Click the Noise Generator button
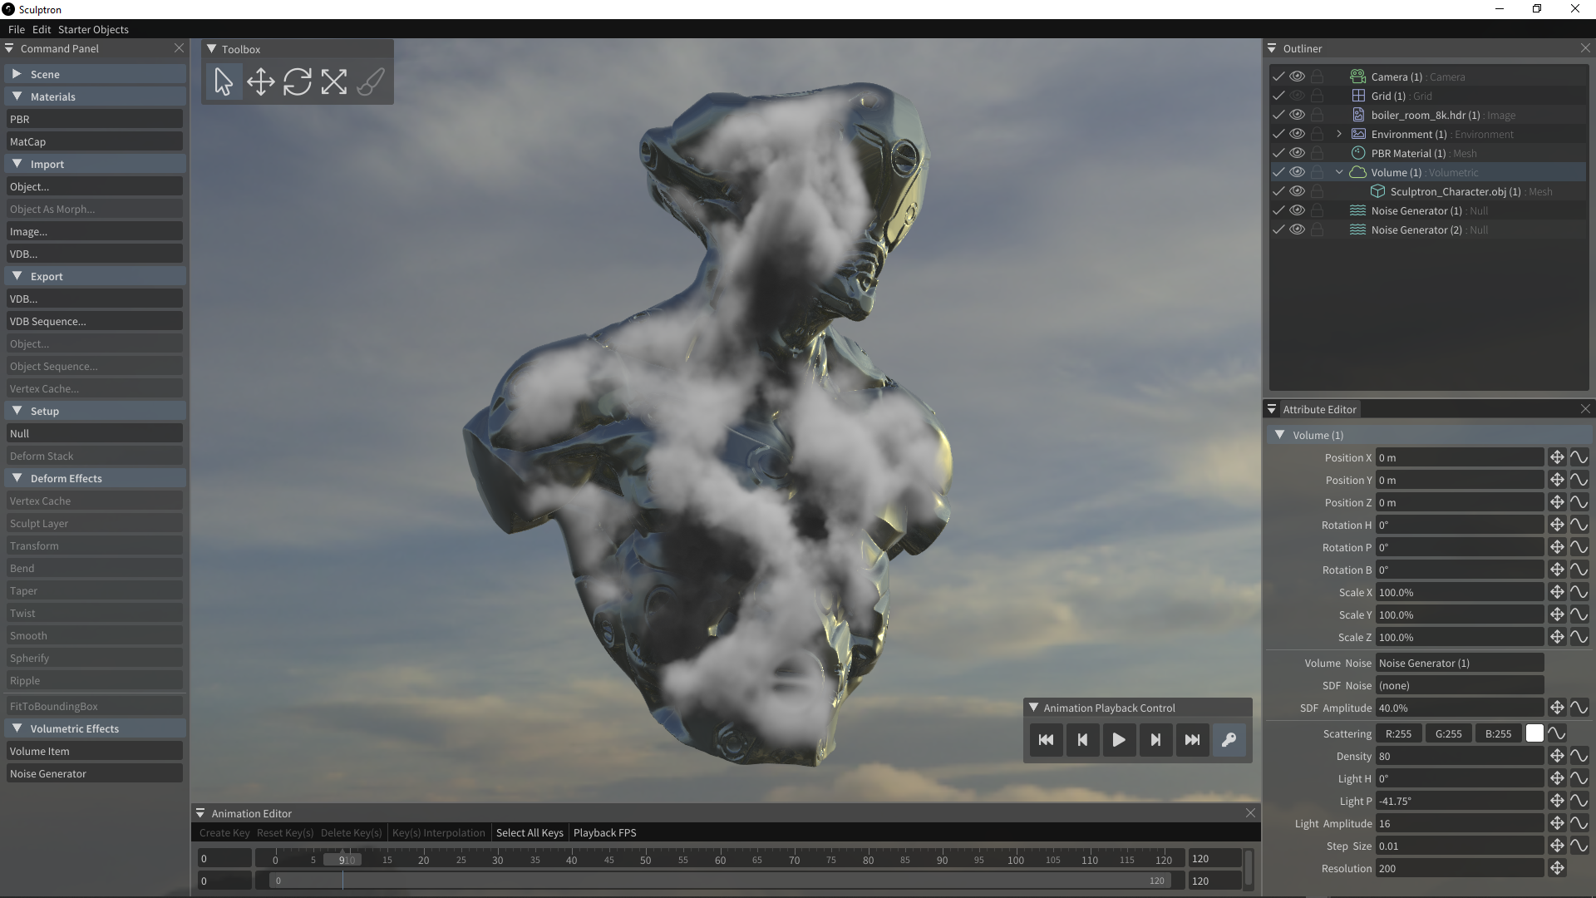This screenshot has width=1596, height=898. [93, 773]
